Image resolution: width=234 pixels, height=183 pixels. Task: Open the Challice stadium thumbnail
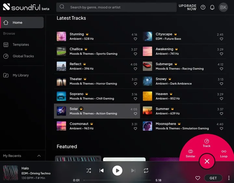click(61, 51)
